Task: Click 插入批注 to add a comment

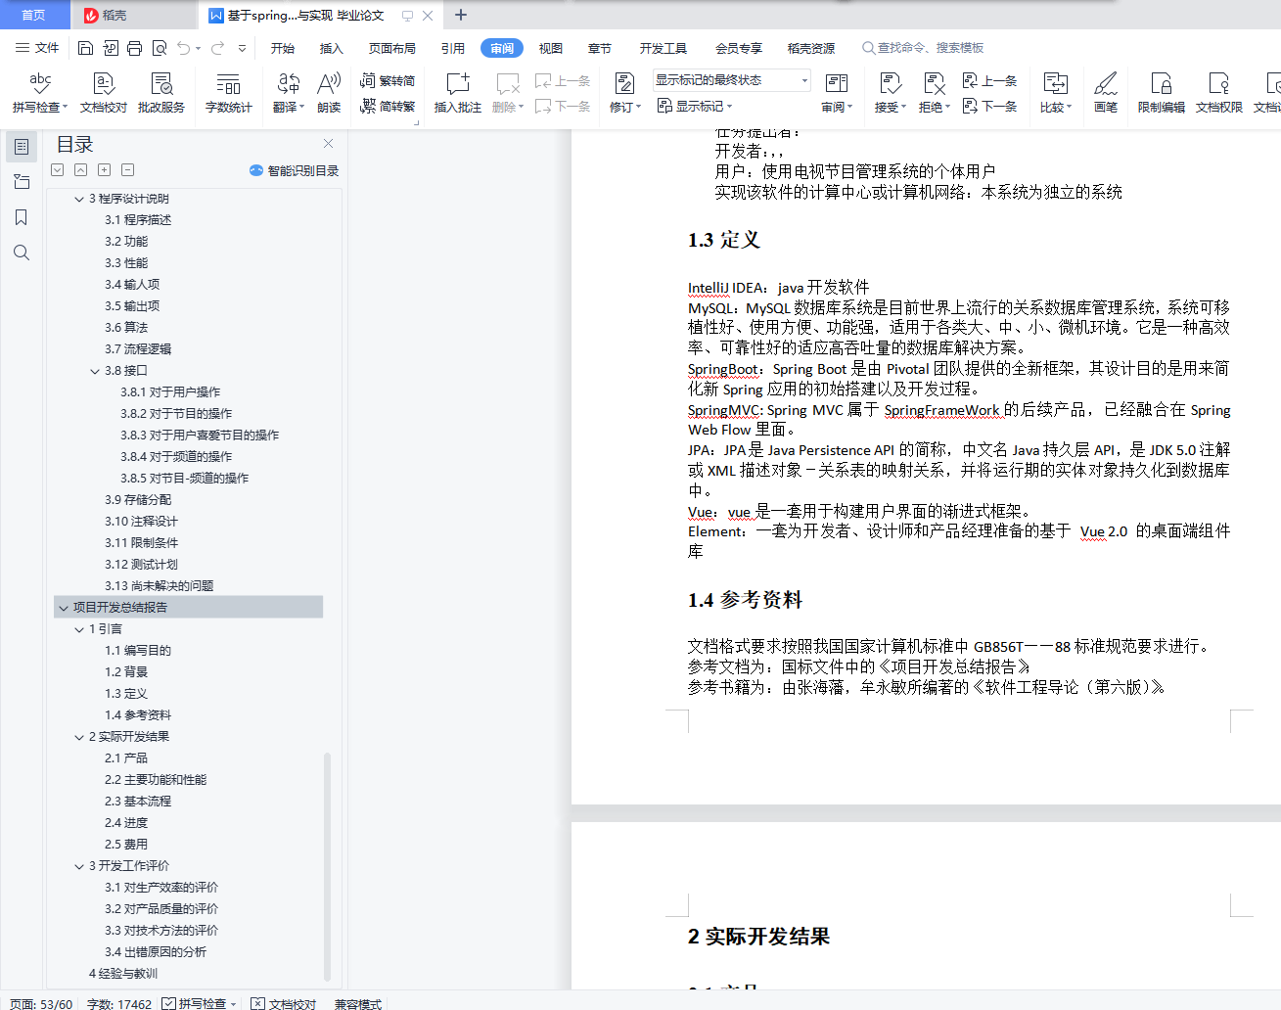Action: tap(457, 92)
